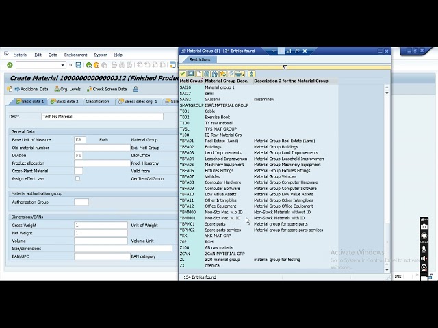Screen dimensions: 438x328
Task: Select the YBFA08 Computer Hardware row
Action: (x=259, y=182)
